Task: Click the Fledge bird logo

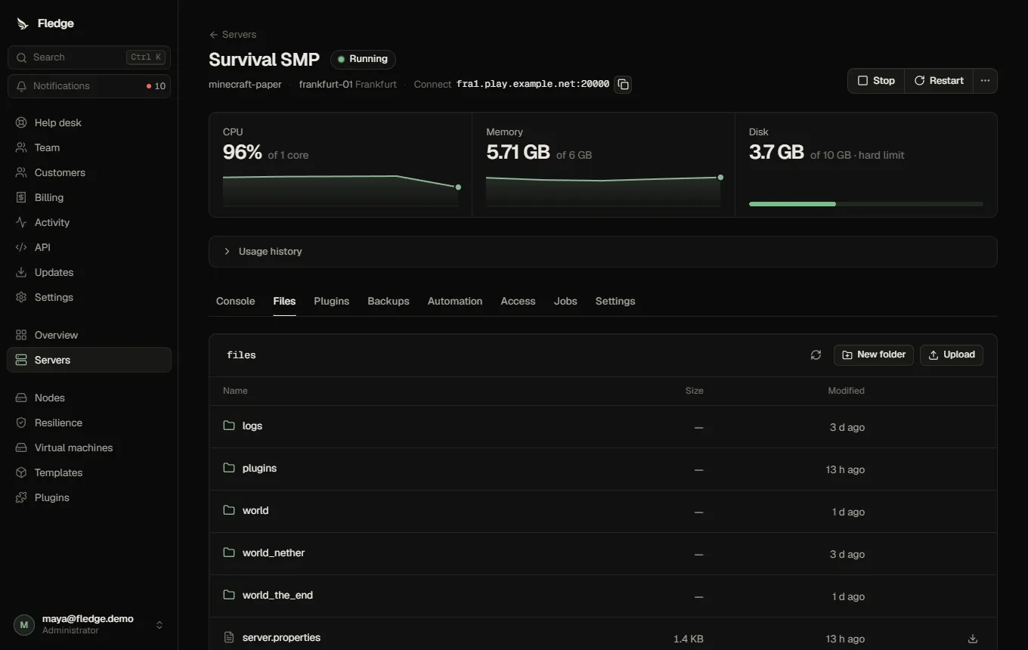Action: (23, 23)
